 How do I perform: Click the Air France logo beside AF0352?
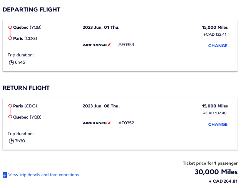pos(97,123)
